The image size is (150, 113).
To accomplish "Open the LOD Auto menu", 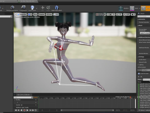I will click(49, 14).
